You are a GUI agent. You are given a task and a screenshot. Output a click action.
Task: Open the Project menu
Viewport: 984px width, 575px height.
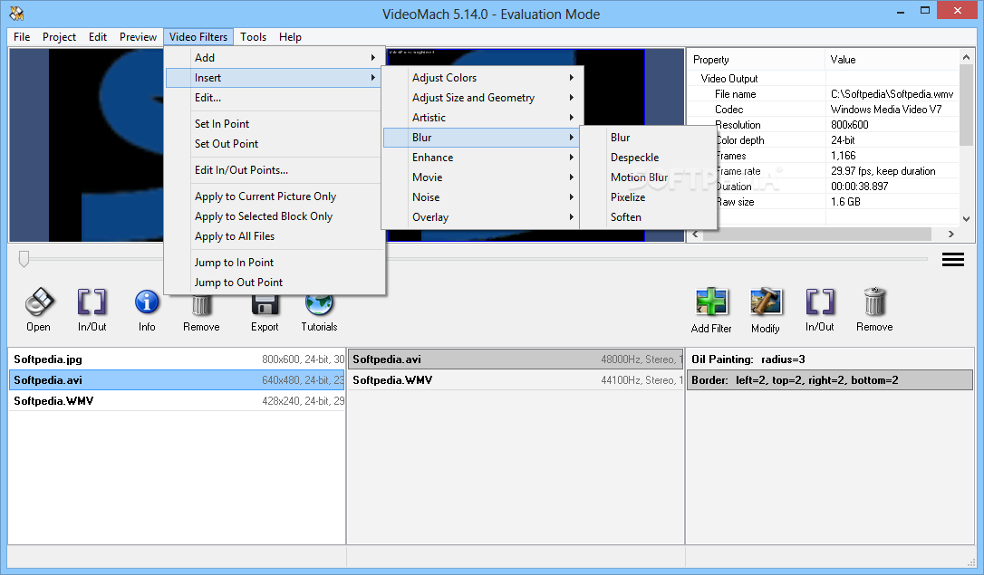tap(59, 37)
